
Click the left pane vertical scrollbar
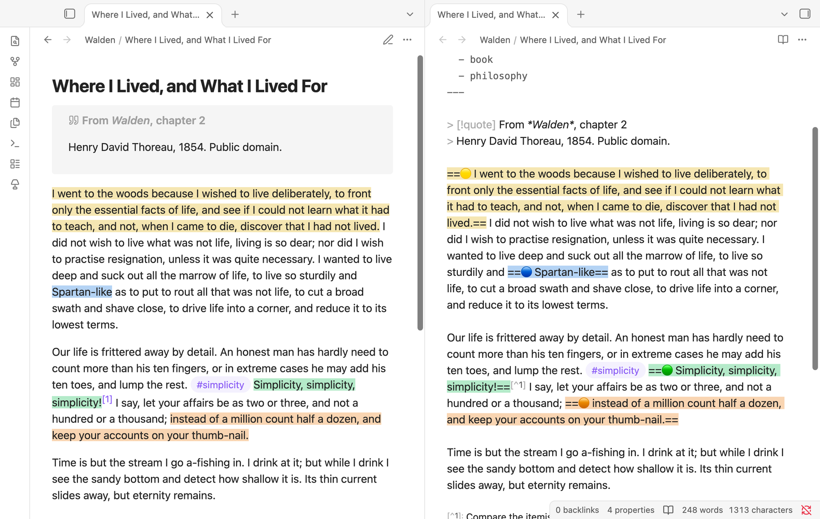[x=420, y=193]
